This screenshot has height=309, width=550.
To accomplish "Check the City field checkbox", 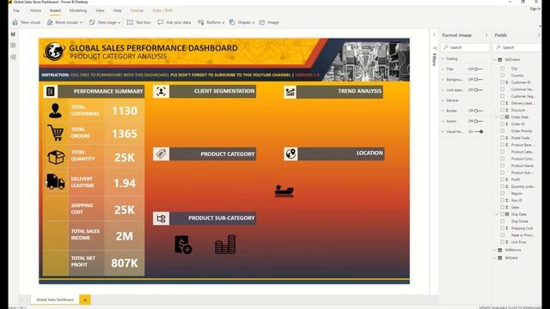I will point(502,69).
